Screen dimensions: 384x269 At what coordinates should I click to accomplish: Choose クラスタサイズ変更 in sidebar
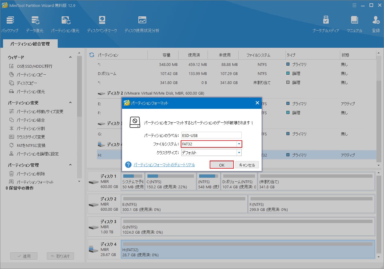click(27, 137)
